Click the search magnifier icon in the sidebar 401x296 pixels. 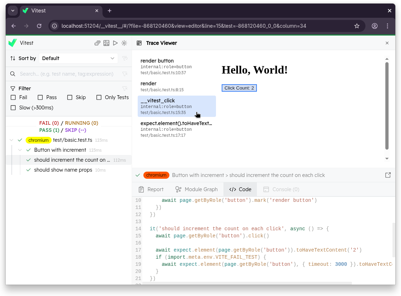(13, 74)
